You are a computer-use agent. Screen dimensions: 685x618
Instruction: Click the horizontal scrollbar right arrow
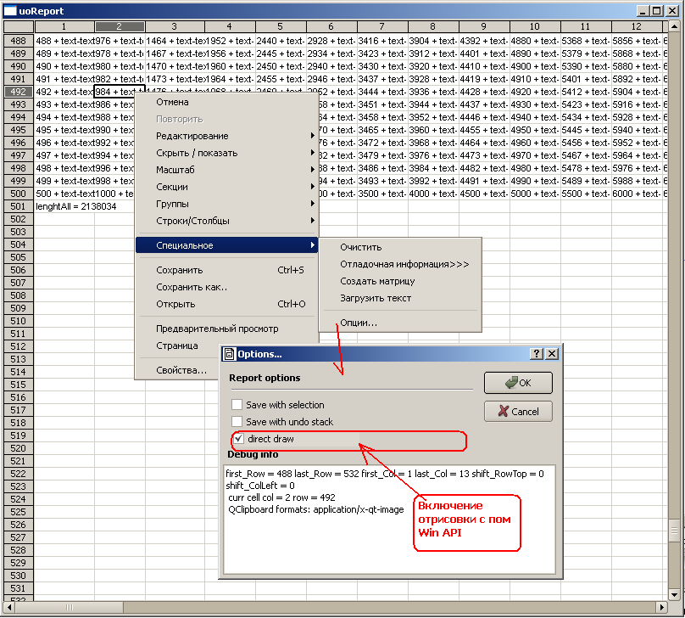click(661, 608)
